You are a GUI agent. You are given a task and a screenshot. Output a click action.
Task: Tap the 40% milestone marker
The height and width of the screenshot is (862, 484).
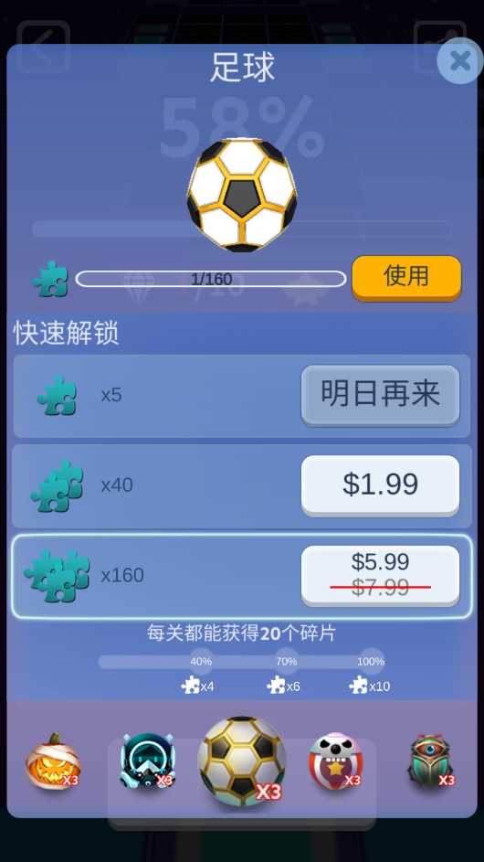pos(201,661)
